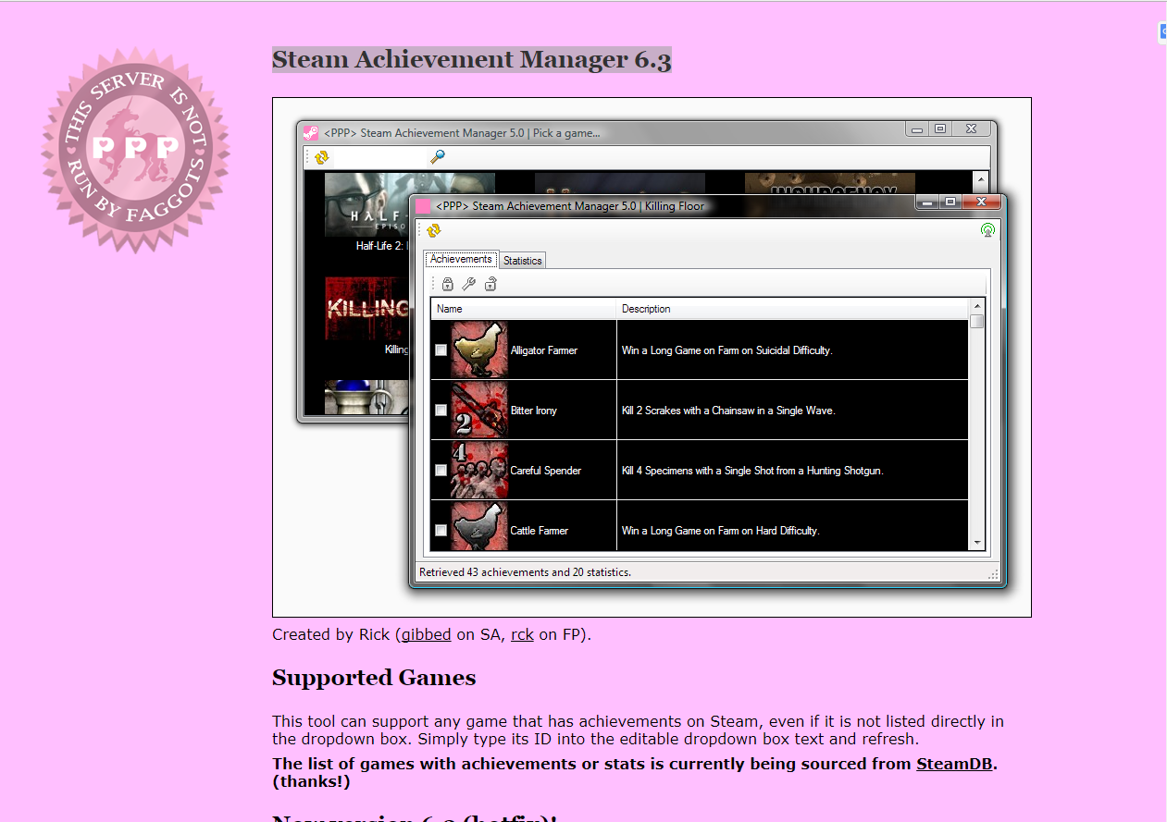This screenshot has width=1167, height=822.
Task: Click the unlock-all achievements open padlock icon
Action: [491, 284]
